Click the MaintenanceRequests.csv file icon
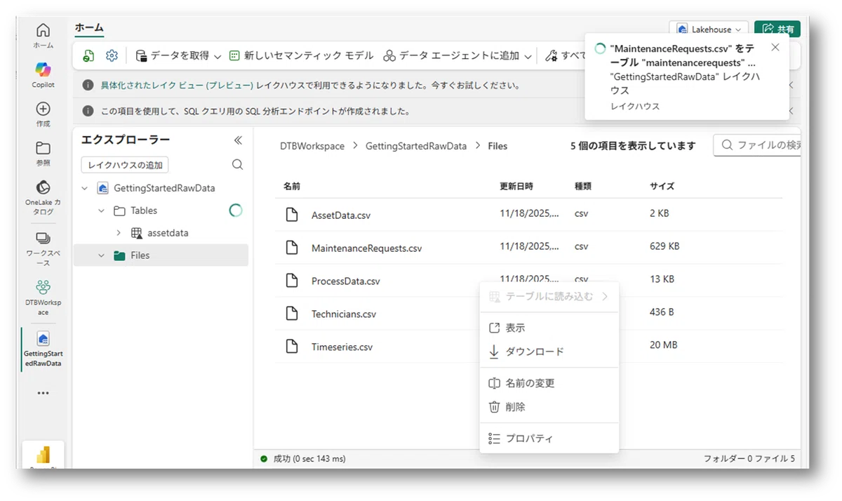The image size is (842, 501). [x=292, y=248]
